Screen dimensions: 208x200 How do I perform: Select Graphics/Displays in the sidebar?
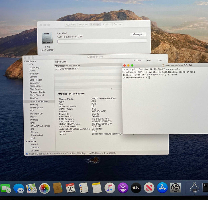click(39, 101)
